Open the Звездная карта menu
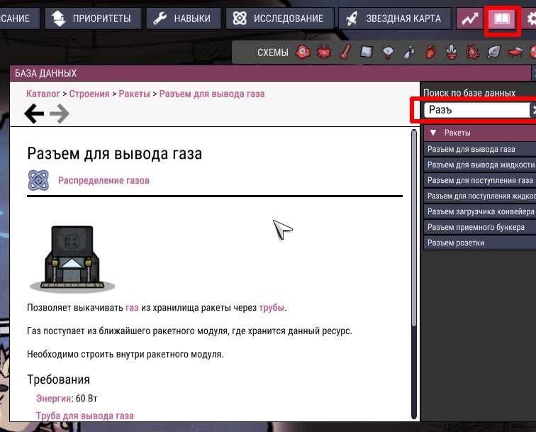 coord(395,18)
